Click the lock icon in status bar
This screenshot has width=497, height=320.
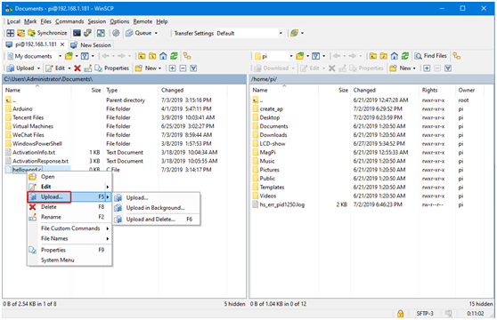pyautogui.click(x=400, y=314)
